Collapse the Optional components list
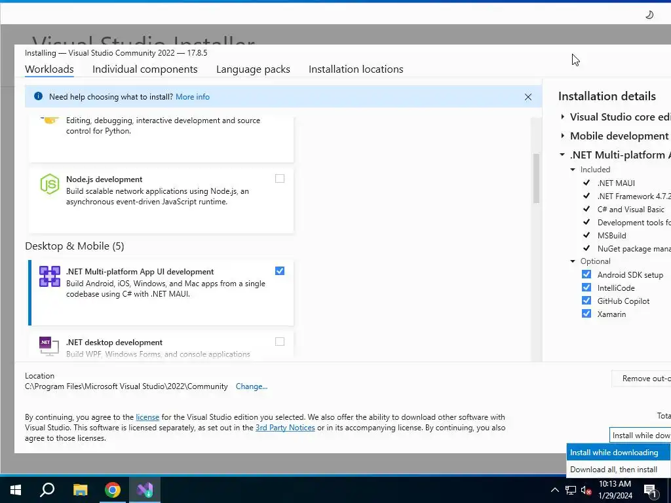The width and height of the screenshot is (671, 503). pyautogui.click(x=573, y=261)
